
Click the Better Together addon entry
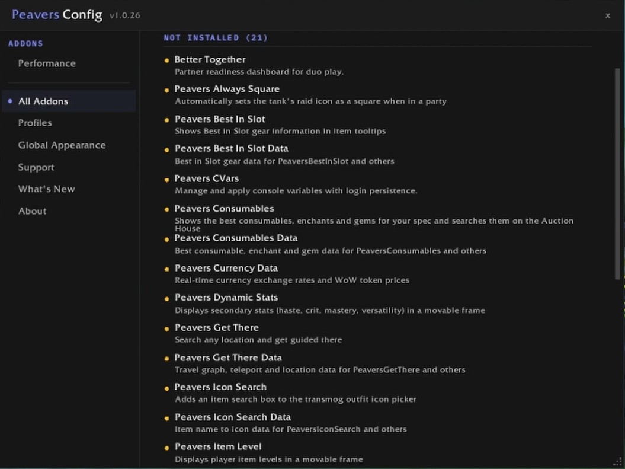210,60
